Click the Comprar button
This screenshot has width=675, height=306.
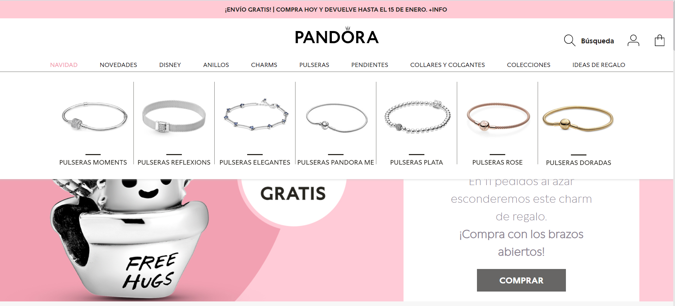coord(521,280)
